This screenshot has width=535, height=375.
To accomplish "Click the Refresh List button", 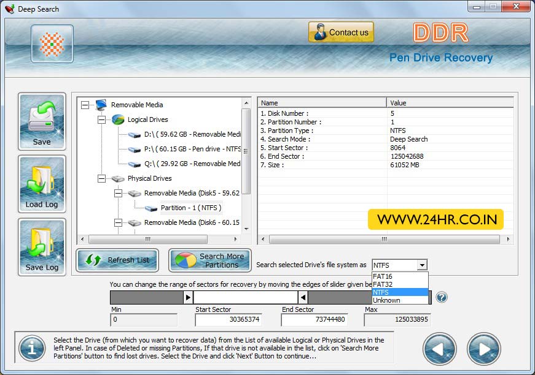I will pos(117,260).
